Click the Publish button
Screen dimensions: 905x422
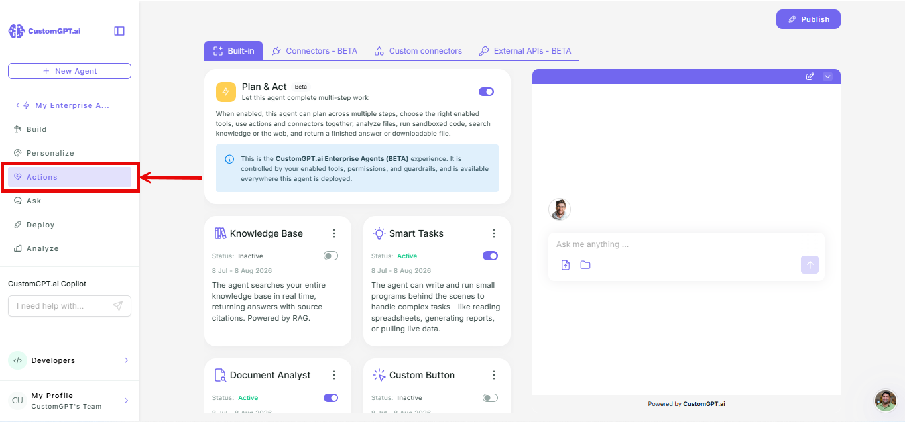808,19
